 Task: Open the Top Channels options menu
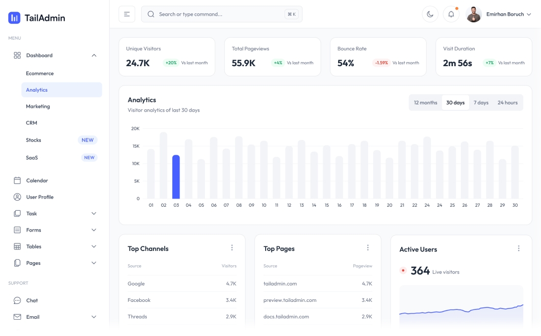point(232,247)
